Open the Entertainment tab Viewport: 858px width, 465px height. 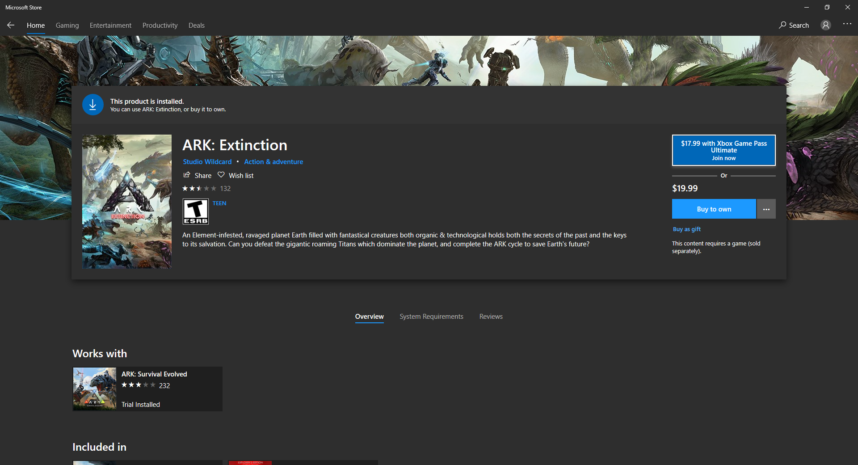[110, 25]
